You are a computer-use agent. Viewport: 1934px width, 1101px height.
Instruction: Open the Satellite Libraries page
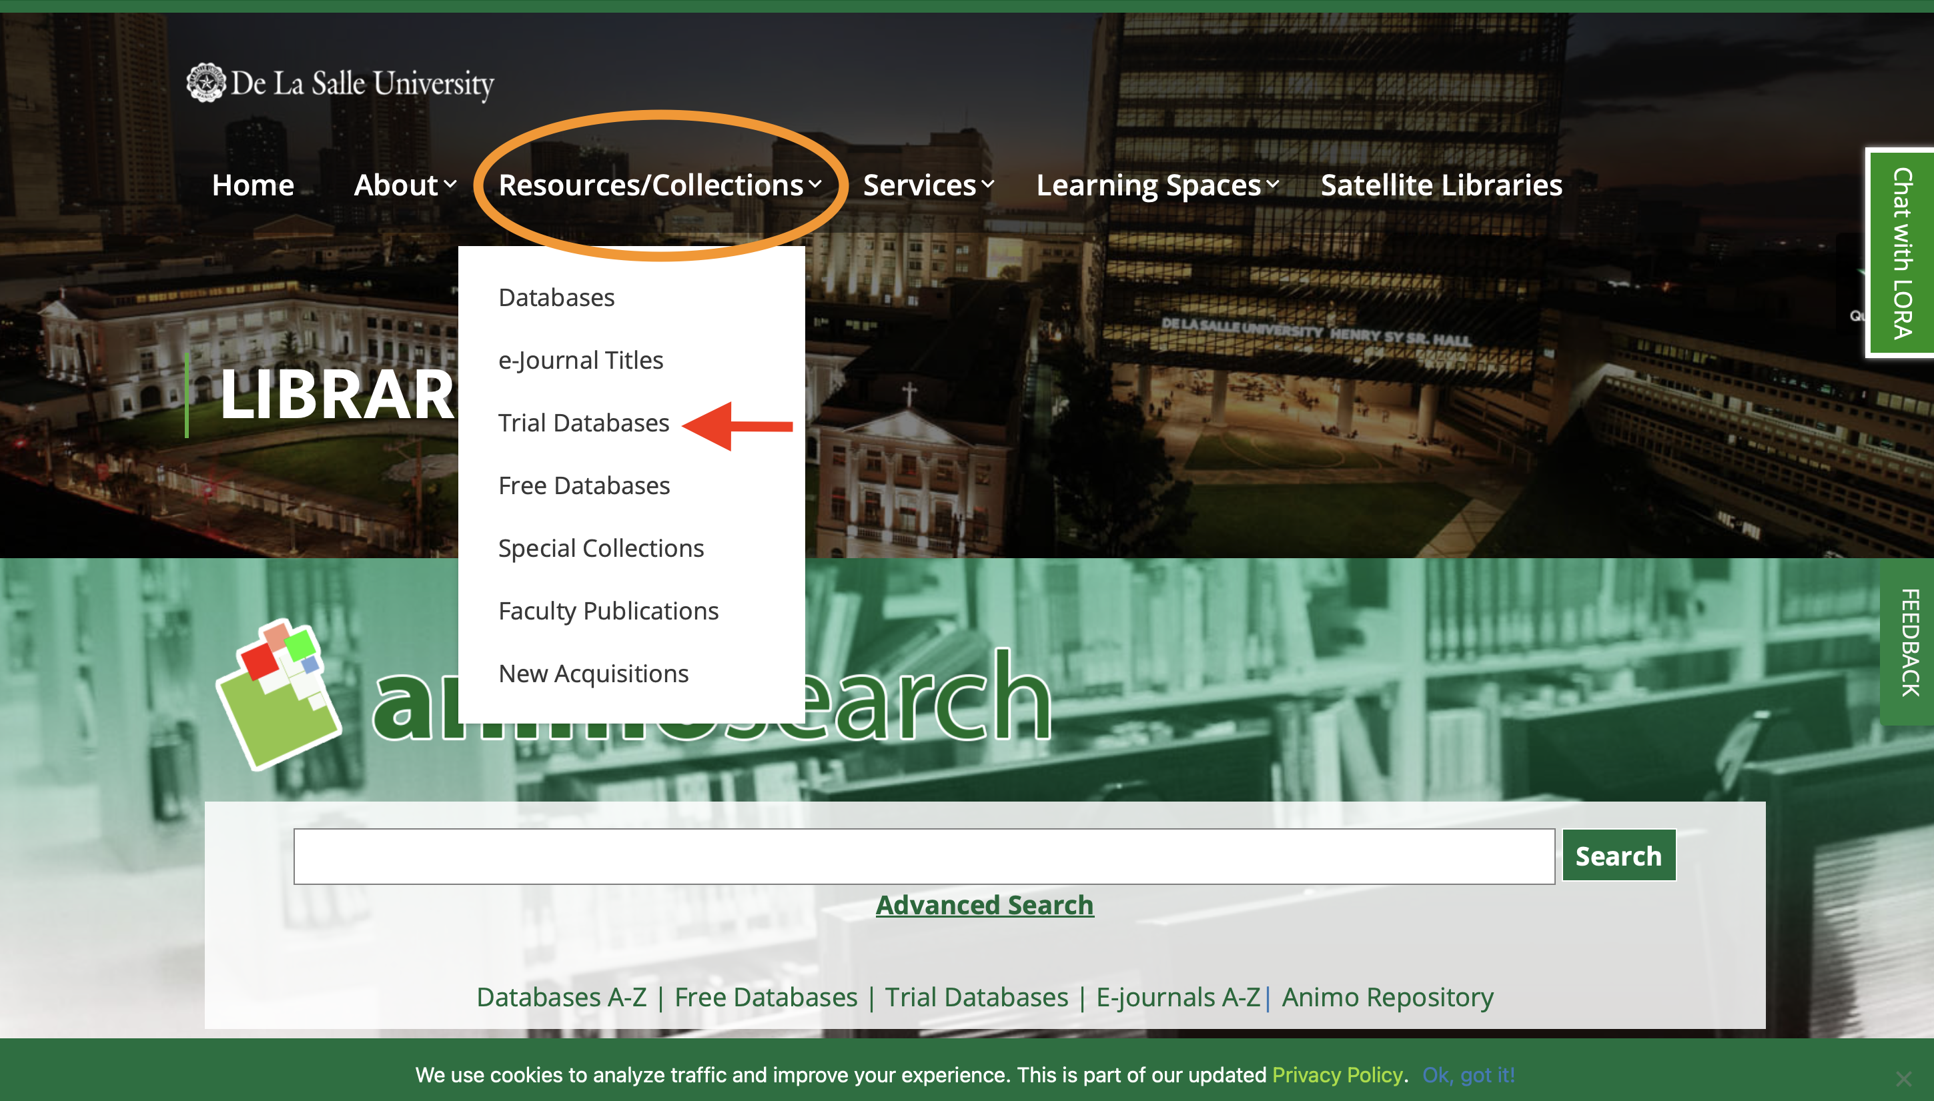(x=1441, y=185)
